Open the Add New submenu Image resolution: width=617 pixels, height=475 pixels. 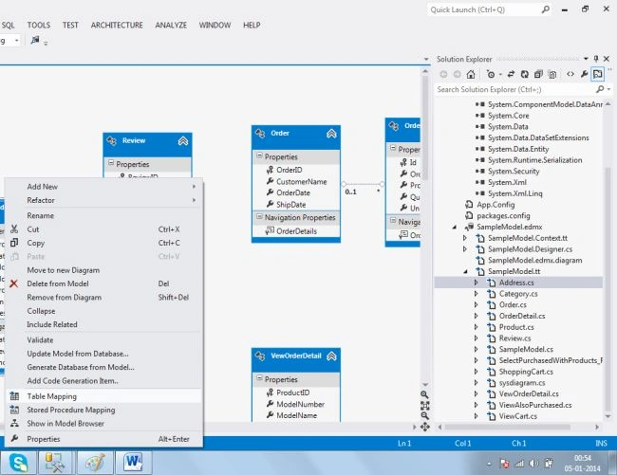point(104,187)
